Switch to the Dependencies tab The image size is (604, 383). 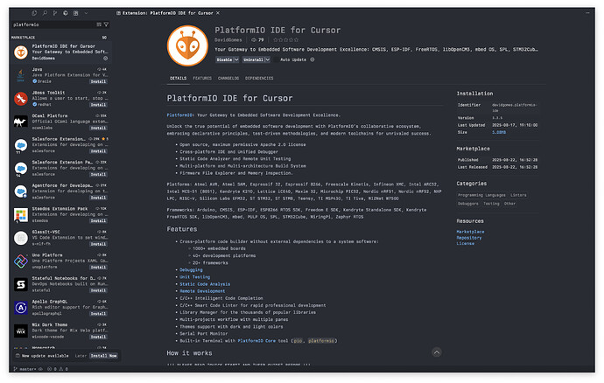(x=259, y=78)
